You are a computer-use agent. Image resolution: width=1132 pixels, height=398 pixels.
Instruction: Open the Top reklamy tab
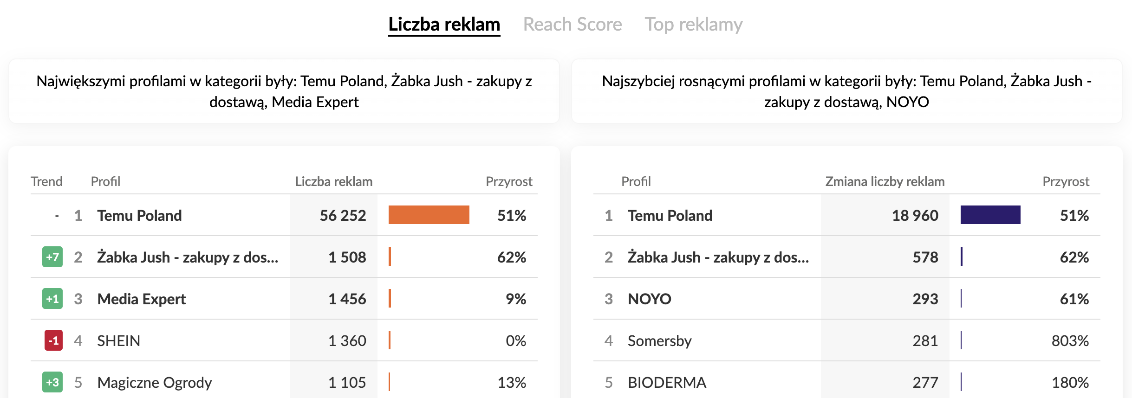pyautogui.click(x=693, y=25)
